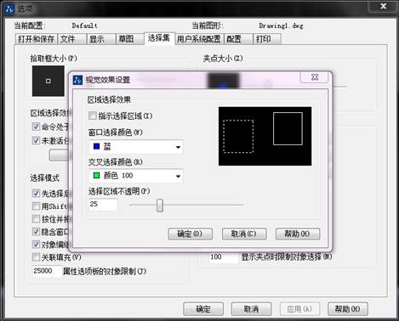Click the 应用(A) button in 选项 dialog
The image size is (399, 321).
pyautogui.click(x=299, y=309)
